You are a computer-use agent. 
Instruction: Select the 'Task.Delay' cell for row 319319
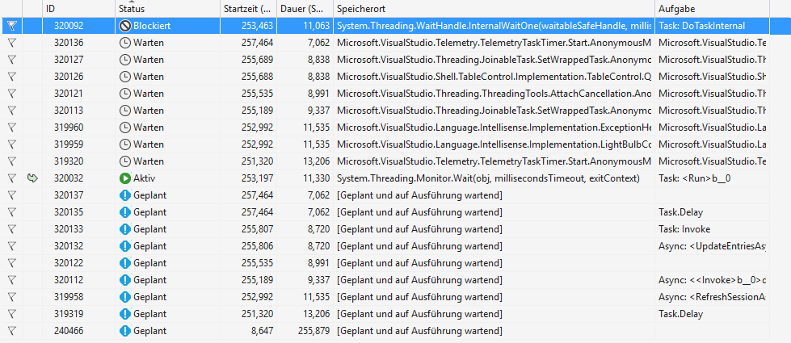click(x=712, y=314)
